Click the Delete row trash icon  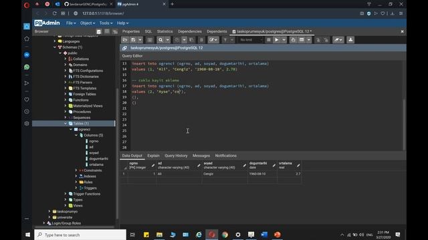(x=201, y=40)
